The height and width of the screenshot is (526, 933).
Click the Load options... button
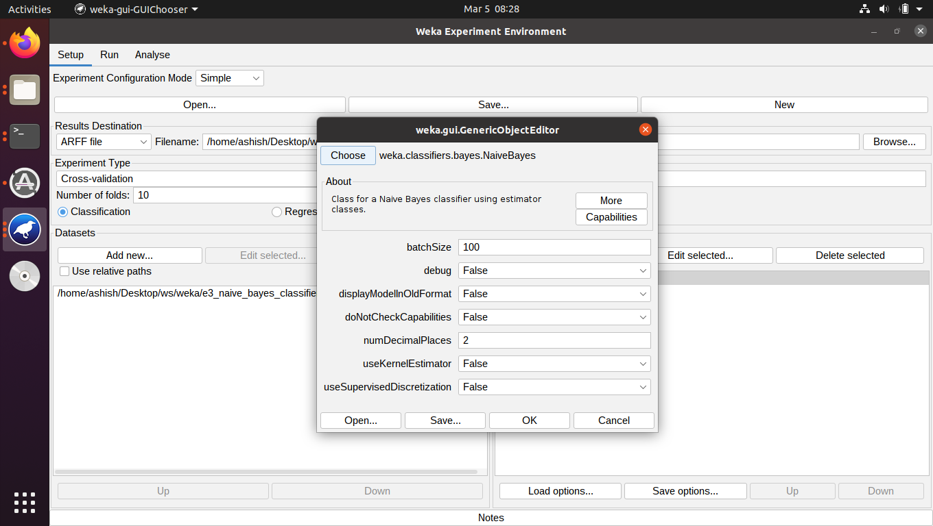560,491
